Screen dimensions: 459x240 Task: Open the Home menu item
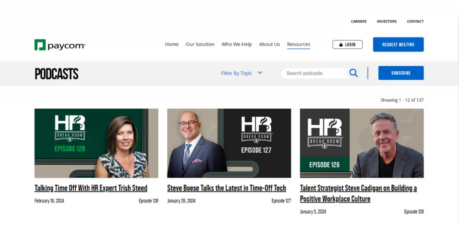172,44
